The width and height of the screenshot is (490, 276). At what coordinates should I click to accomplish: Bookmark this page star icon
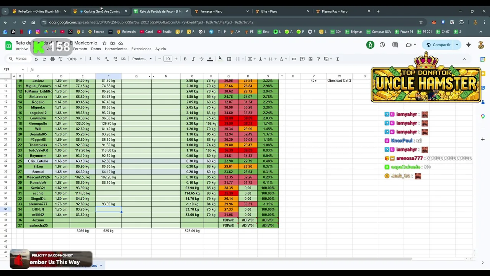(421, 22)
